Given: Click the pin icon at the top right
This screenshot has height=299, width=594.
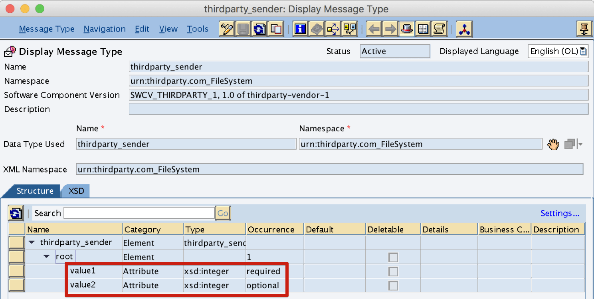Looking at the screenshot, I should point(584,29).
